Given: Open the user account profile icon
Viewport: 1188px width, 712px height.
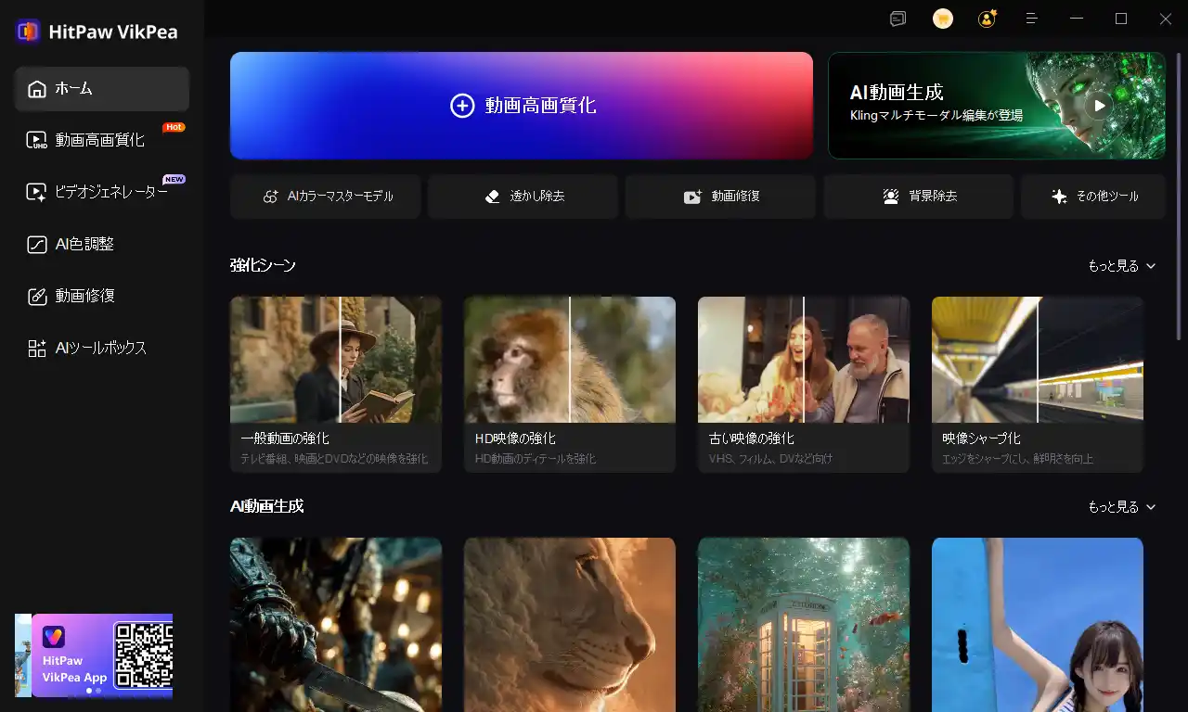Looking at the screenshot, I should (987, 19).
